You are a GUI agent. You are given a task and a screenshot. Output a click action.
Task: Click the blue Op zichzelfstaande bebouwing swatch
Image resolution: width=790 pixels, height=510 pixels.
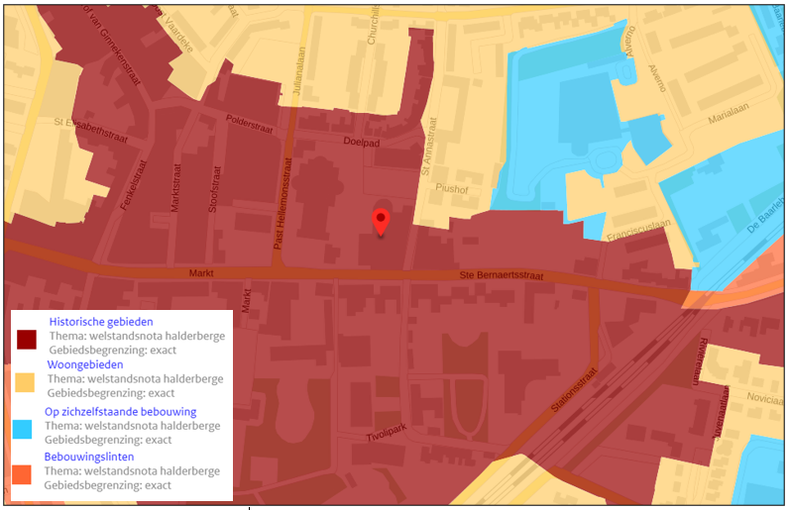point(22,430)
